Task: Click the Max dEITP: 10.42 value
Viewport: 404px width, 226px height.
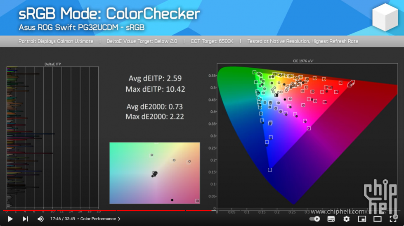Action: click(155, 89)
